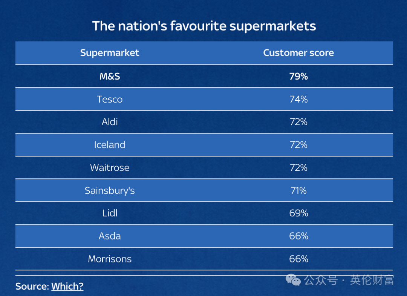Screen dimensions: 407x296
Task: Click the Morrisons row name
Action: coord(110,259)
